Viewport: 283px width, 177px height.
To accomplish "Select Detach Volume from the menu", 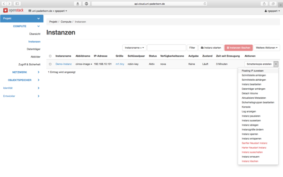I will (x=258, y=93).
